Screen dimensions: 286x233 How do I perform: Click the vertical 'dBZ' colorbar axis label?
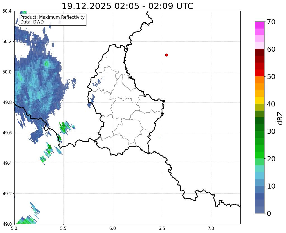(x=280, y=118)
